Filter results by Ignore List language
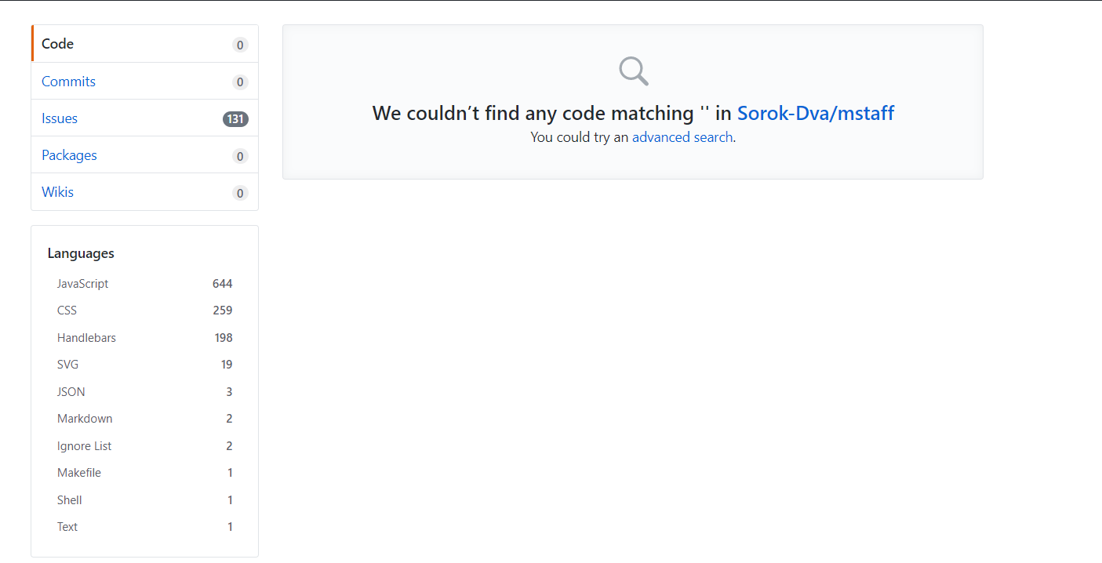This screenshot has height=563, width=1102. pos(145,446)
